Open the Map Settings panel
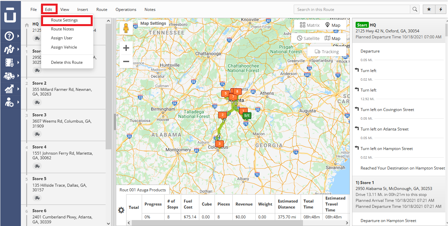Screen dimensions: 448x226 coord(153,23)
